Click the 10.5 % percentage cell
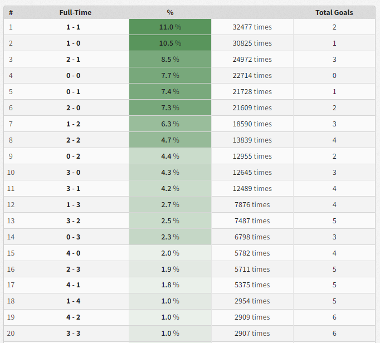This screenshot has width=380, height=343. coord(170,43)
